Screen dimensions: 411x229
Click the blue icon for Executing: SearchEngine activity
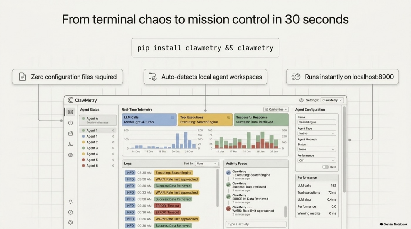pos(228,173)
